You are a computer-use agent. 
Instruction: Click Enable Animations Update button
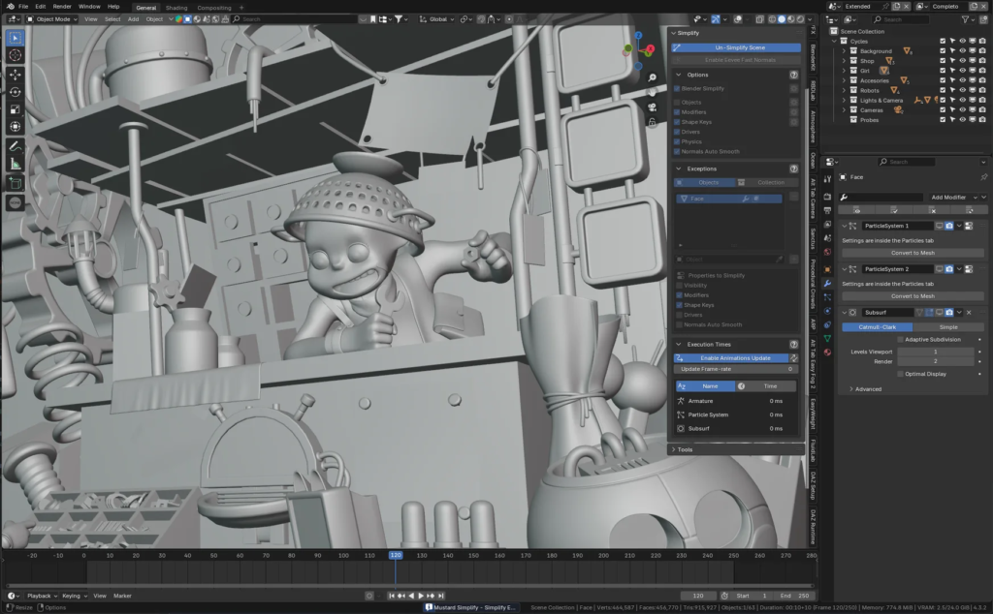pyautogui.click(x=731, y=358)
